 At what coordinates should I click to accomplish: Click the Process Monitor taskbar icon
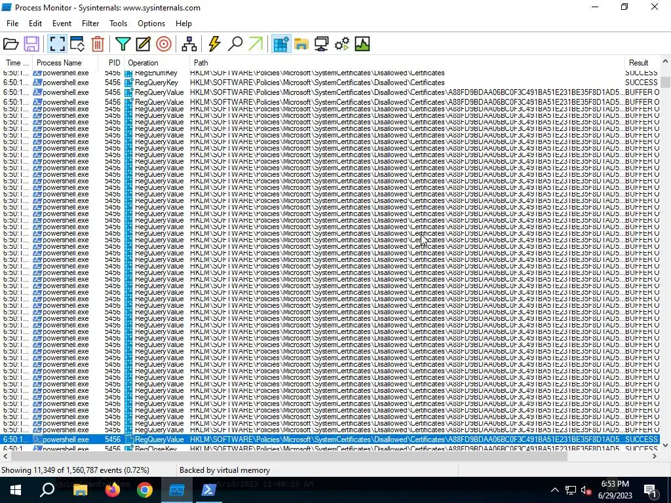(177, 490)
